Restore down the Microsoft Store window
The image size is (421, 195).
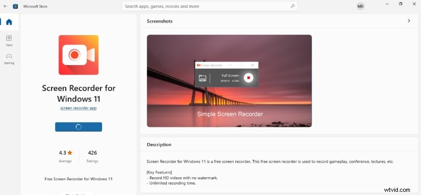coord(400,4)
